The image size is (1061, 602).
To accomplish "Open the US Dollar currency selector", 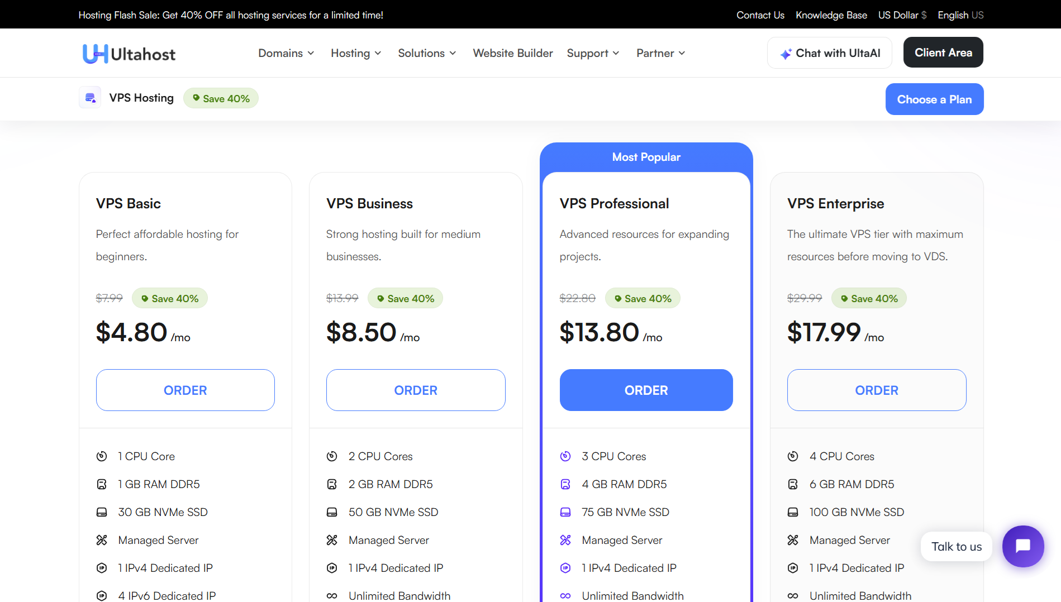I will point(902,15).
